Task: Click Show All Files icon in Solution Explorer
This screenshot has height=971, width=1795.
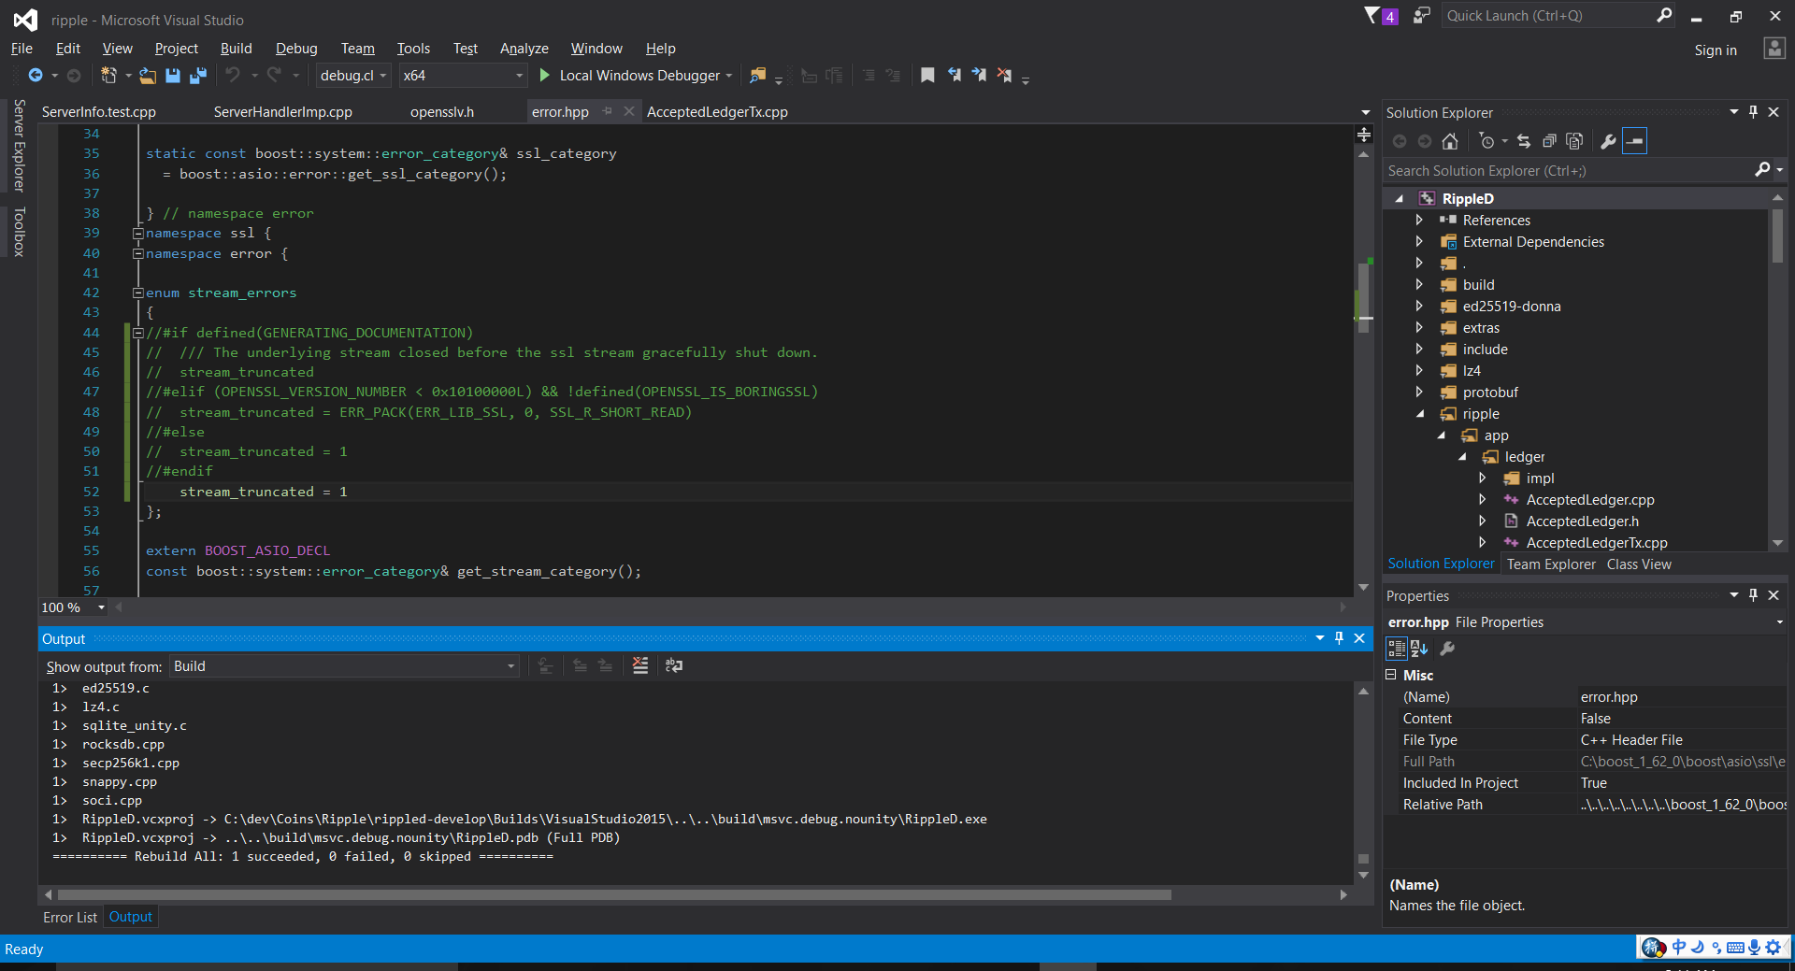Action: click(1574, 141)
